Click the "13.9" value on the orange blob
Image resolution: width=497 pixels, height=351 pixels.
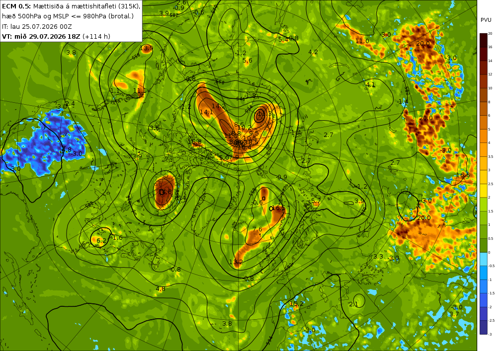(146, 48)
